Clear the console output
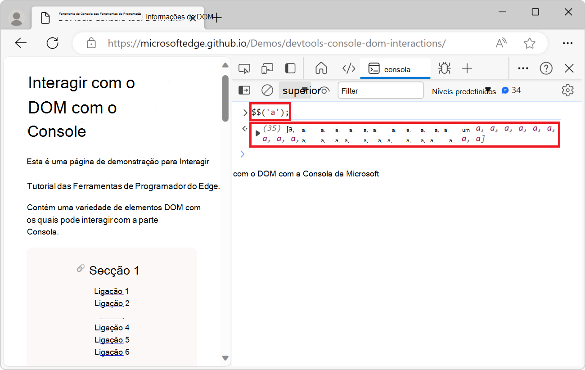The height and width of the screenshot is (370, 585). (x=267, y=90)
